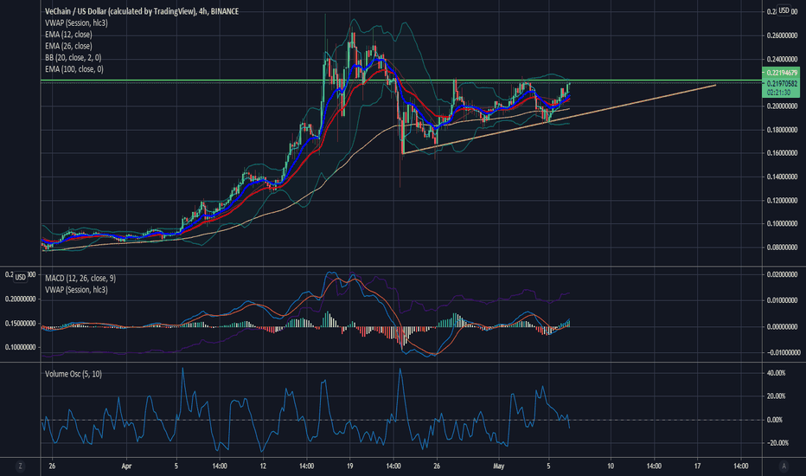Select the VeChain / US Dollar chart title
Screen dimensions: 806x476
point(141,11)
